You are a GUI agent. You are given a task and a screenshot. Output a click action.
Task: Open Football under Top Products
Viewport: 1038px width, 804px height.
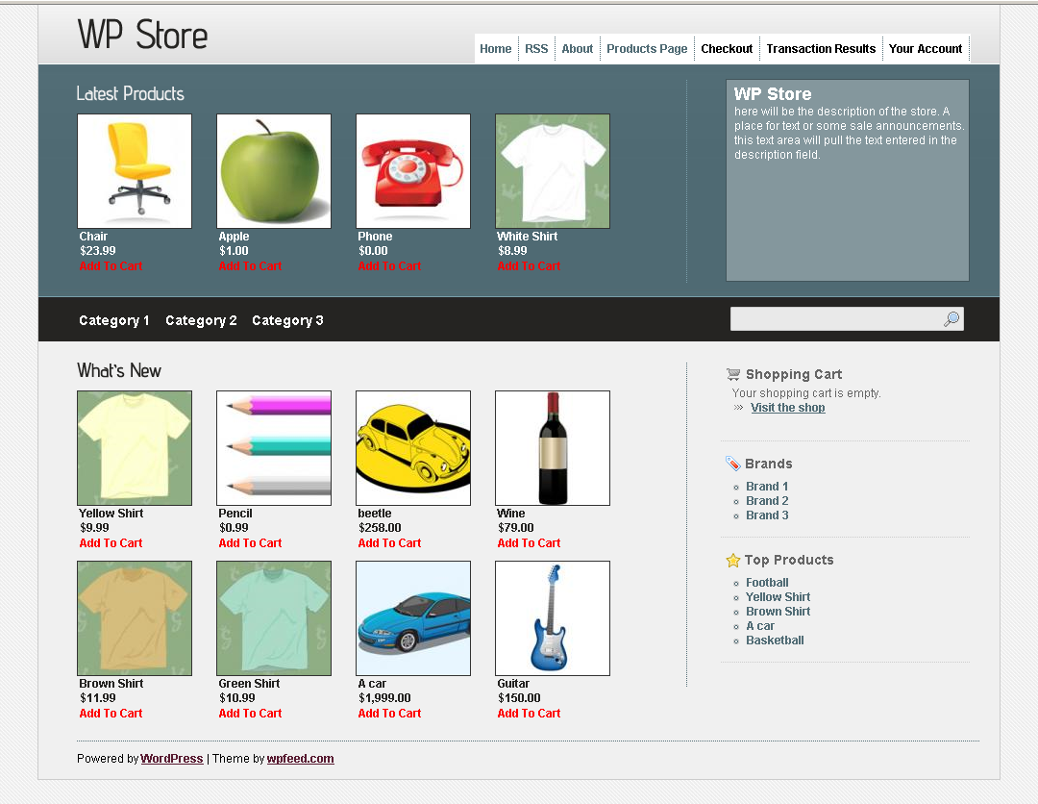767,582
